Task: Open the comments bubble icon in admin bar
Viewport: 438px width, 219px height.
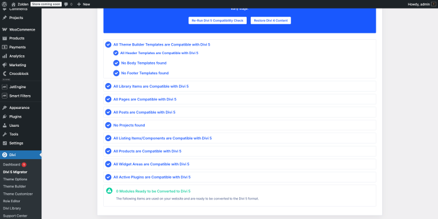Action: click(66, 4)
